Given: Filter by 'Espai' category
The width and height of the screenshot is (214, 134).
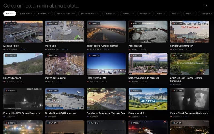Looking at the screenshot, I should click(x=190, y=14).
